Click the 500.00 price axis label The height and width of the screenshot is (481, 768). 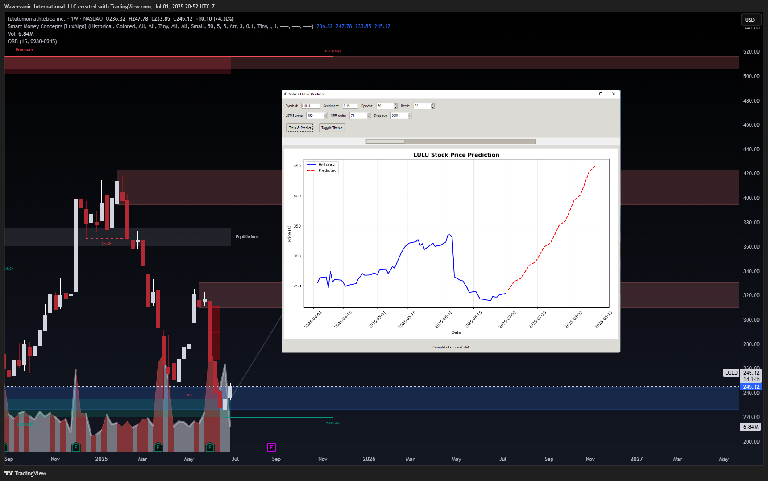(x=751, y=76)
